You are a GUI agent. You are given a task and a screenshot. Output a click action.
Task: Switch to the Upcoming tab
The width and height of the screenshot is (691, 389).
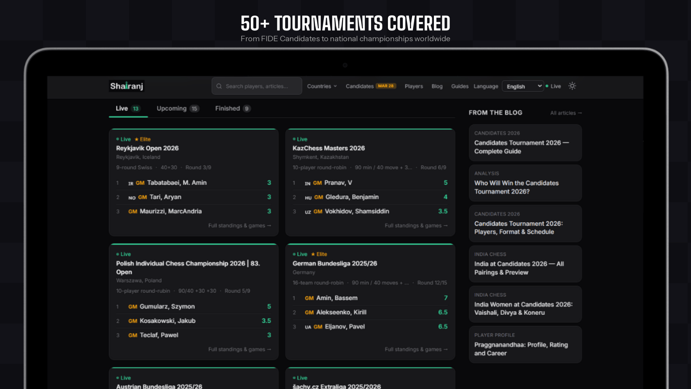178,109
